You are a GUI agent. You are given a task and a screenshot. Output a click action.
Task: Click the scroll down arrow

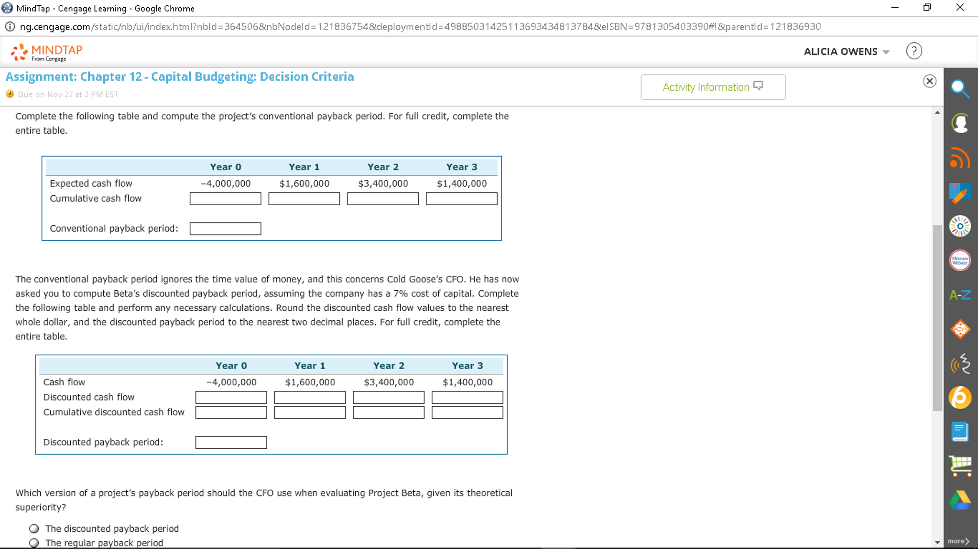pyautogui.click(x=937, y=542)
